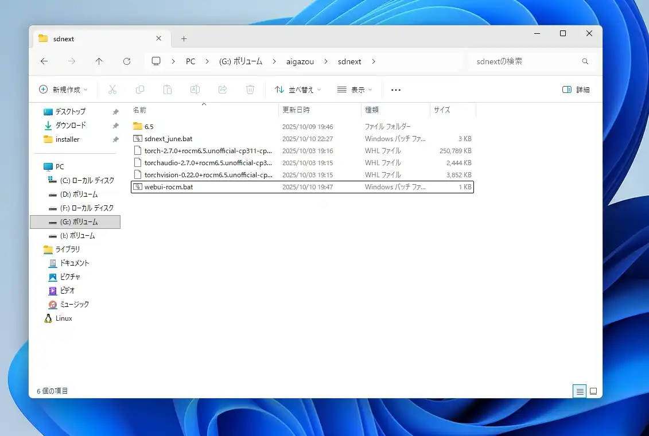The height and width of the screenshot is (436, 649).
Task: Sort by 更新日時 column header
Action: 296,110
